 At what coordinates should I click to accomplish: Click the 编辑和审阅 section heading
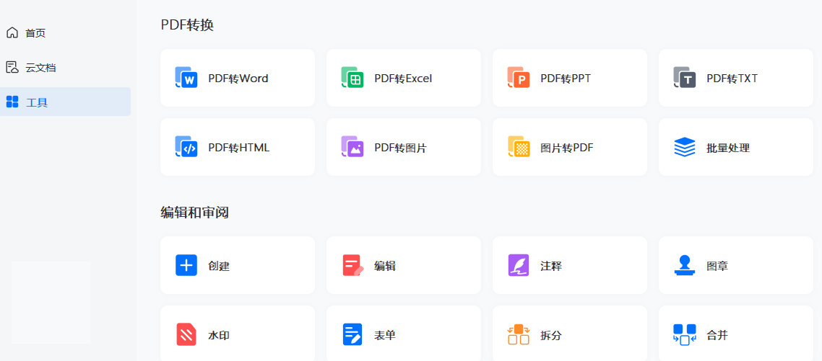[194, 213]
